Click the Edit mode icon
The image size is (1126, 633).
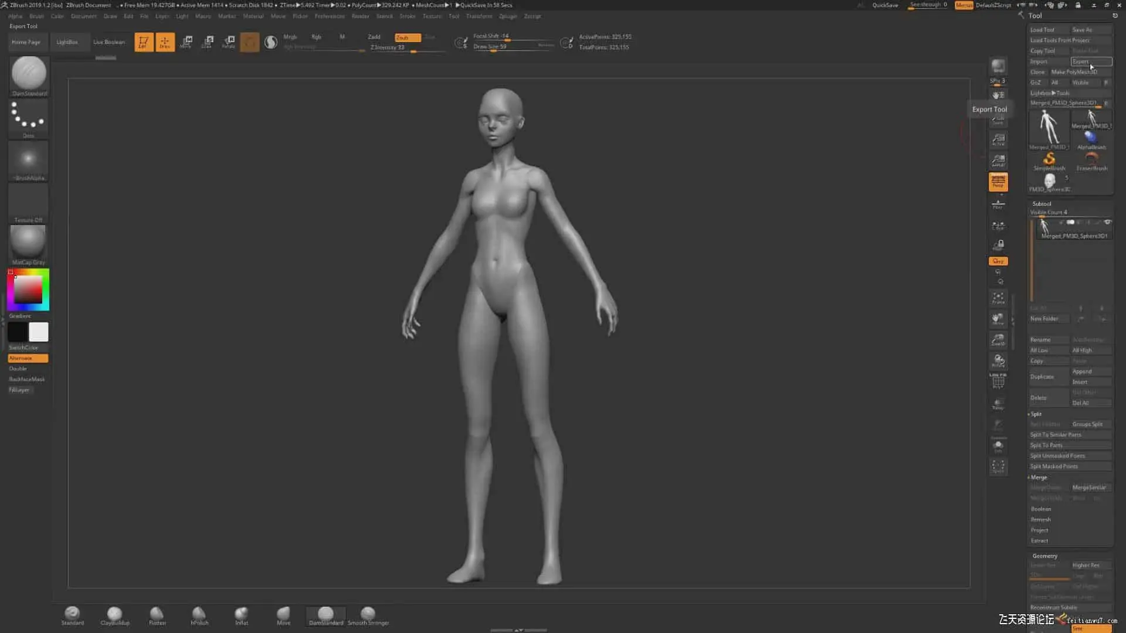click(144, 42)
